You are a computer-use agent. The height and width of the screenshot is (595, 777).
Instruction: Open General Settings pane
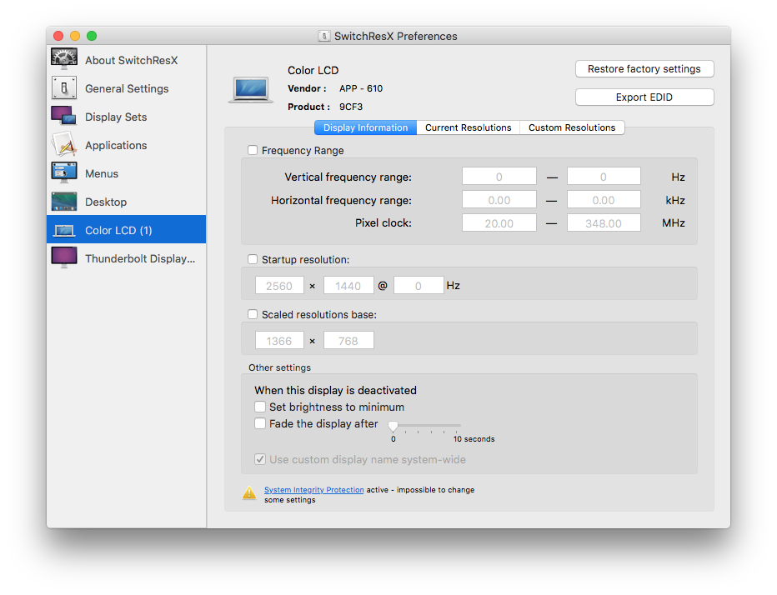(127, 88)
